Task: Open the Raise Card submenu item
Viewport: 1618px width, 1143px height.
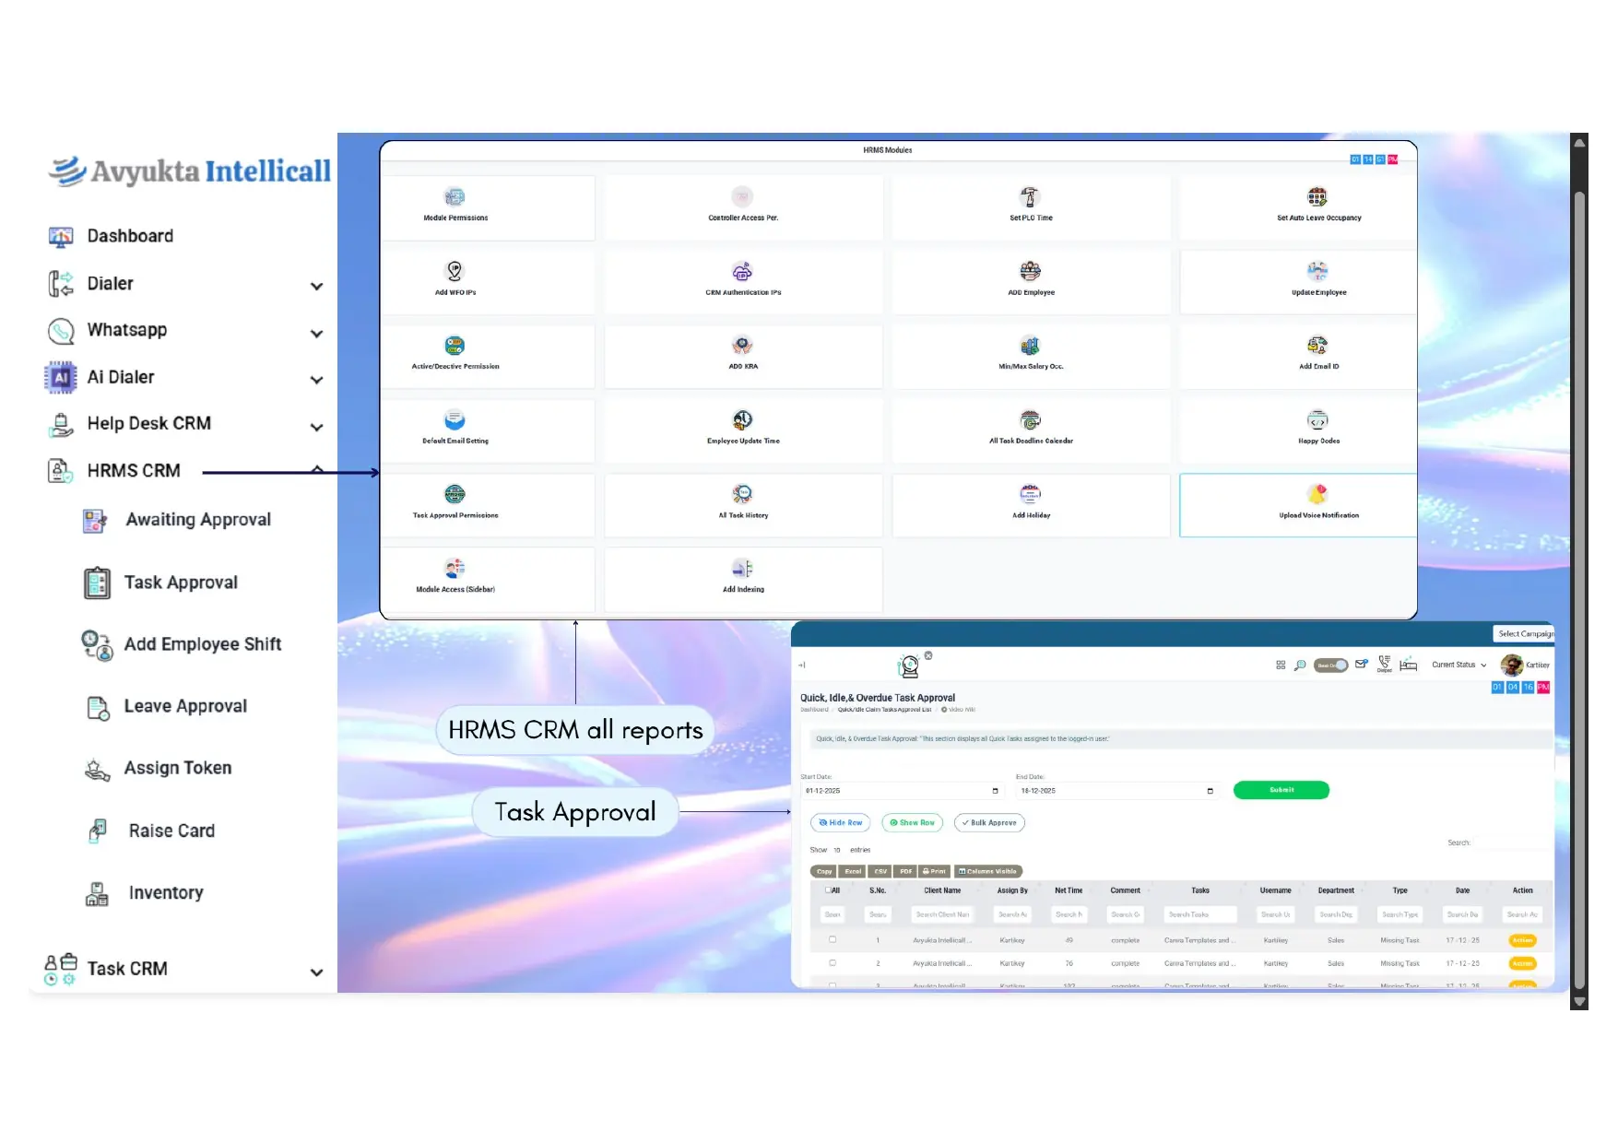Action: click(151, 831)
